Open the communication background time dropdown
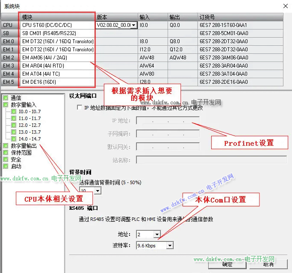The width and height of the screenshot is (292, 273). [98, 191]
